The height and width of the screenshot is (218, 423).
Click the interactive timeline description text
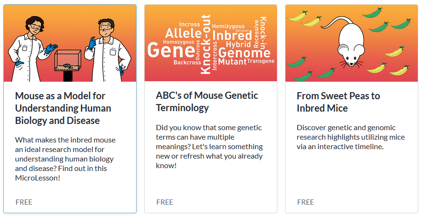[x=351, y=137]
